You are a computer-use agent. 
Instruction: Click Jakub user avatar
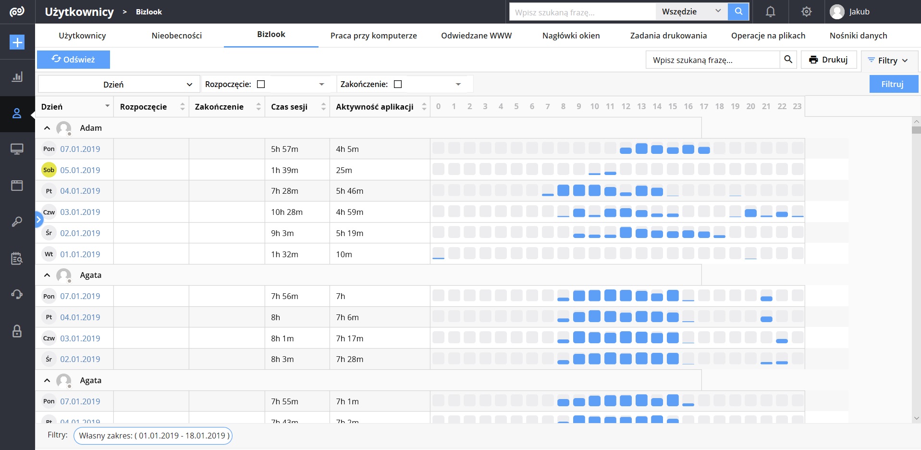(837, 12)
